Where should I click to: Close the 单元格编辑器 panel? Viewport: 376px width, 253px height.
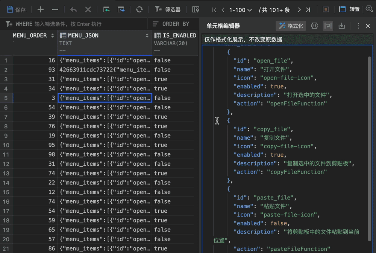point(368,26)
